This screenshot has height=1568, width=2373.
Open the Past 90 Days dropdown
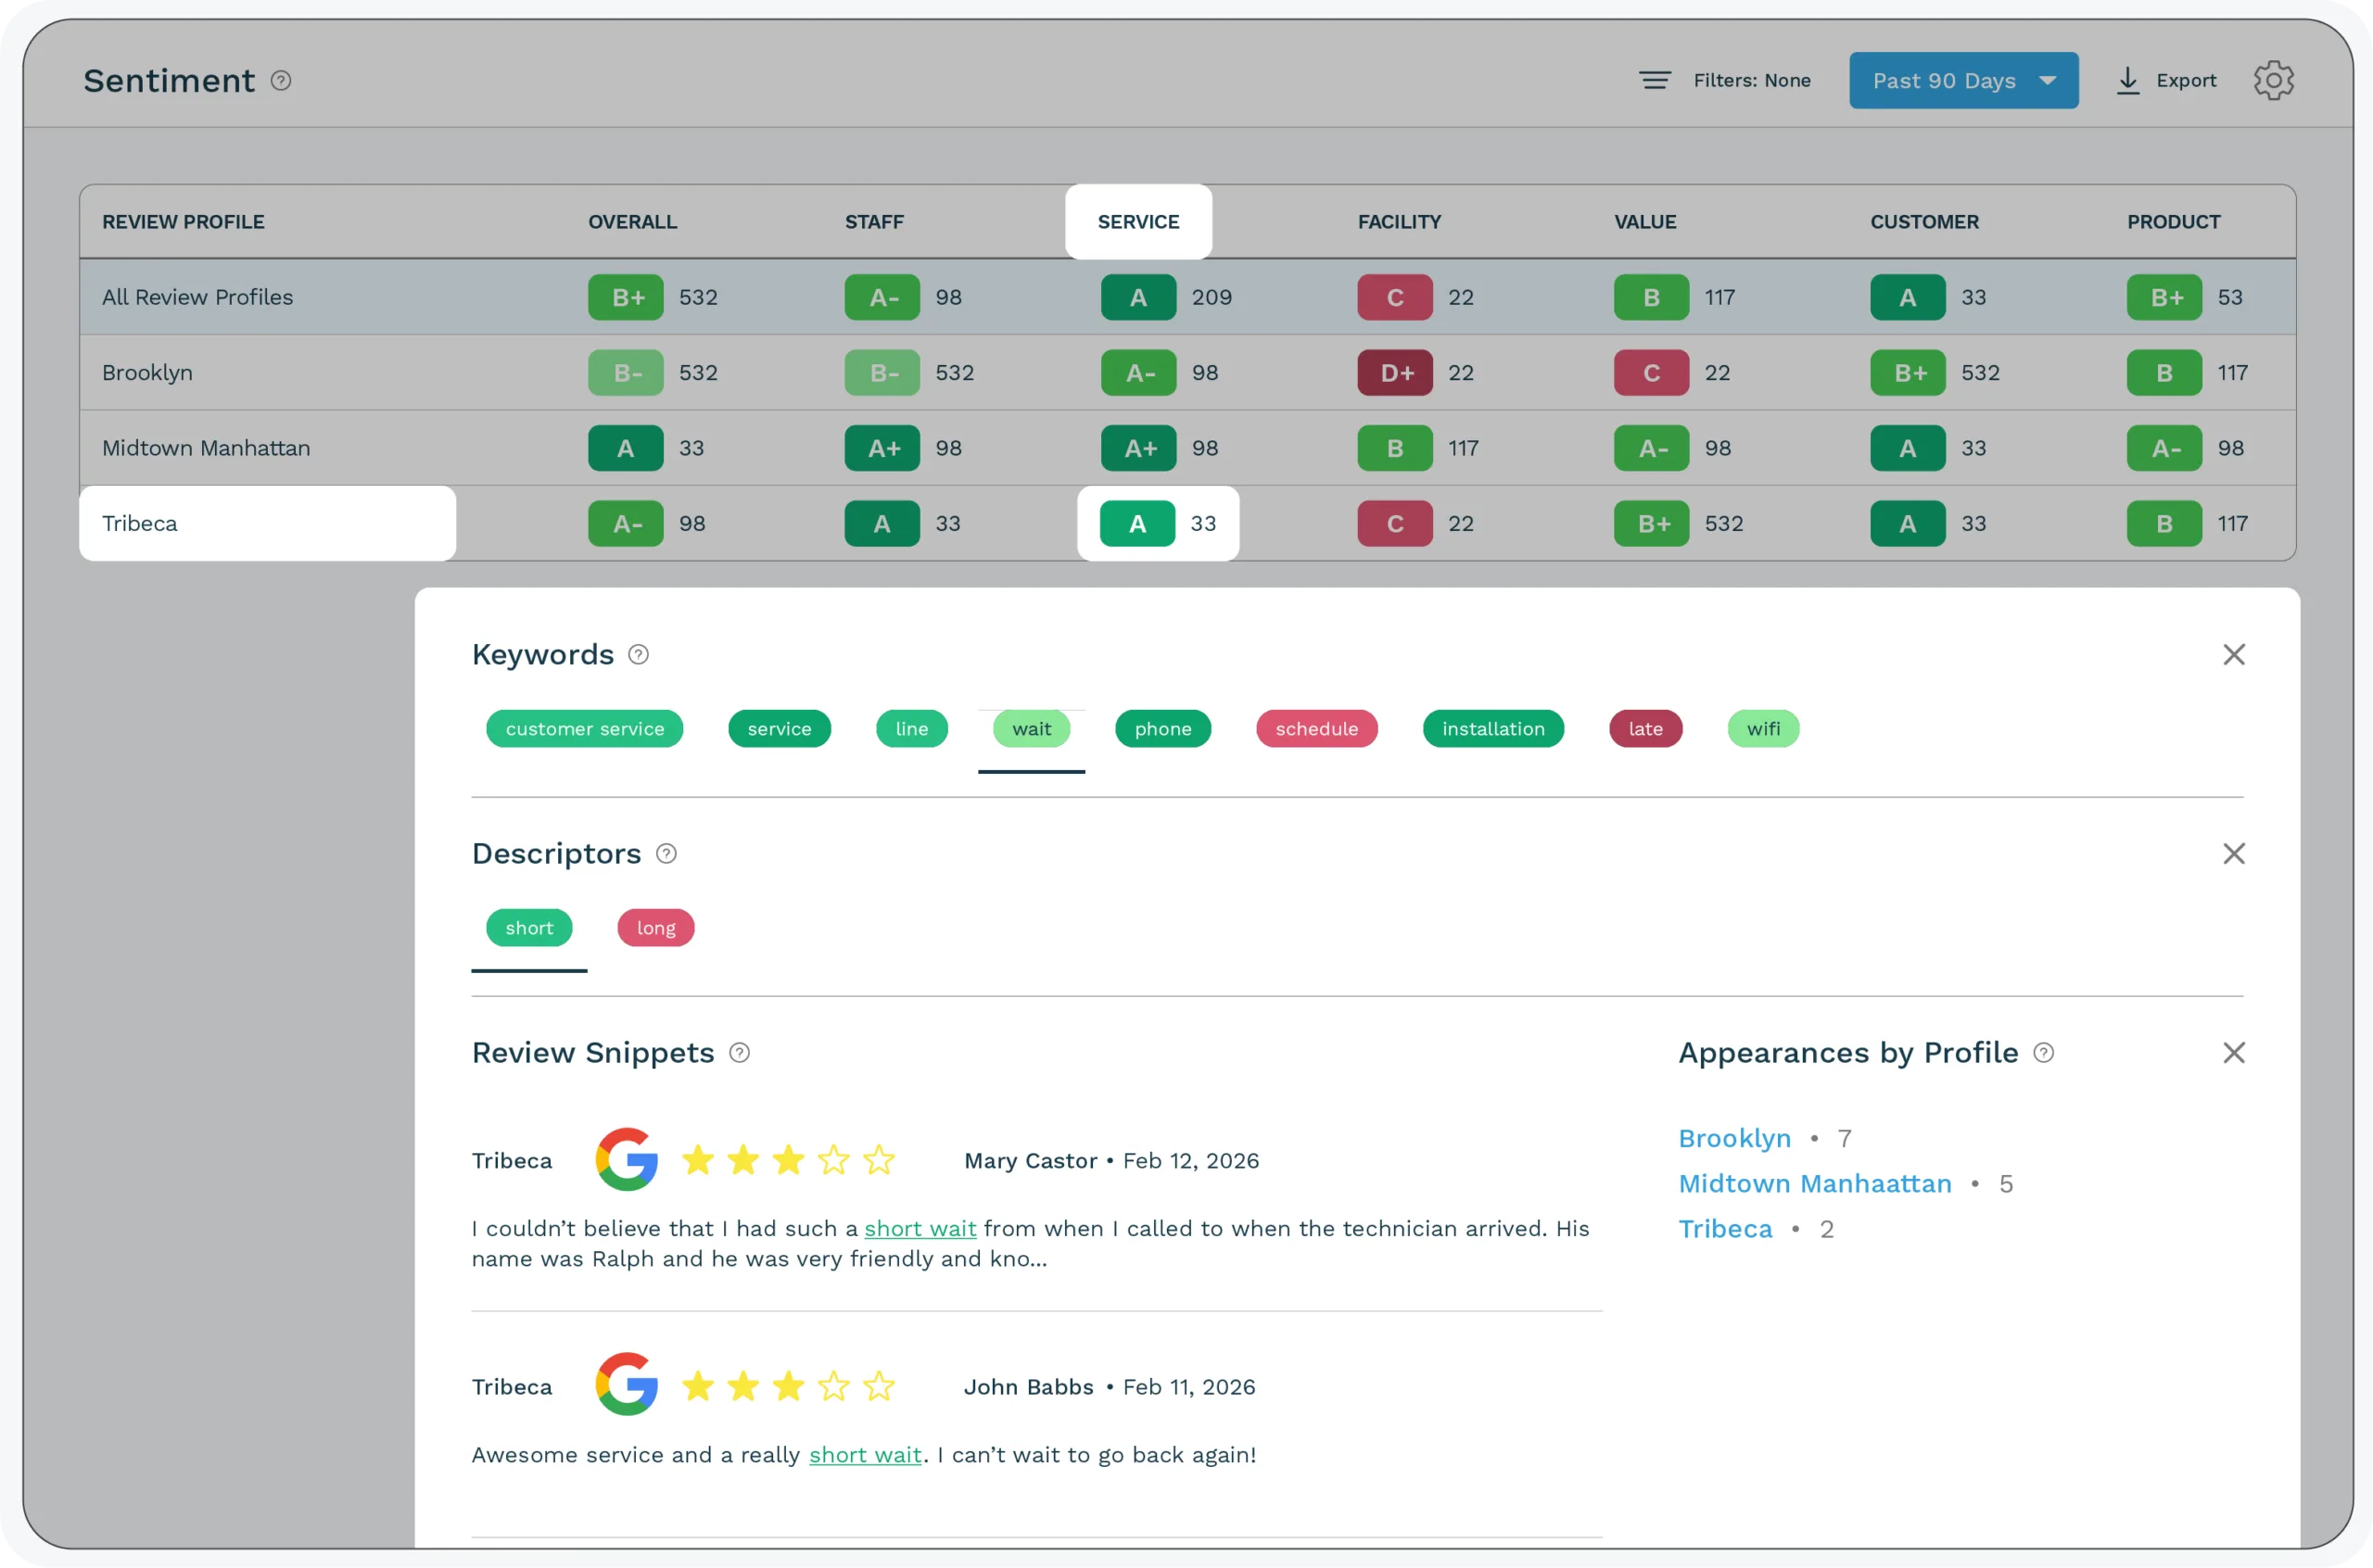click(x=1963, y=80)
